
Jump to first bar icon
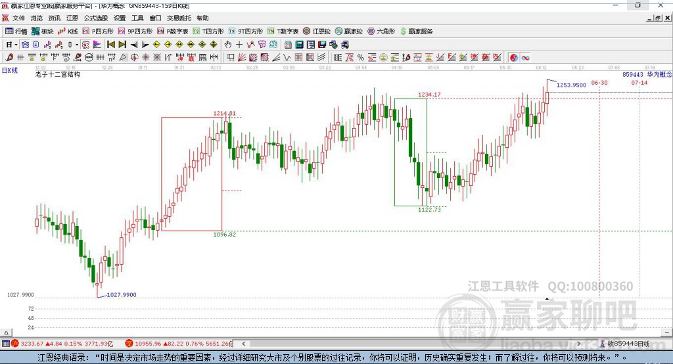tap(110, 45)
